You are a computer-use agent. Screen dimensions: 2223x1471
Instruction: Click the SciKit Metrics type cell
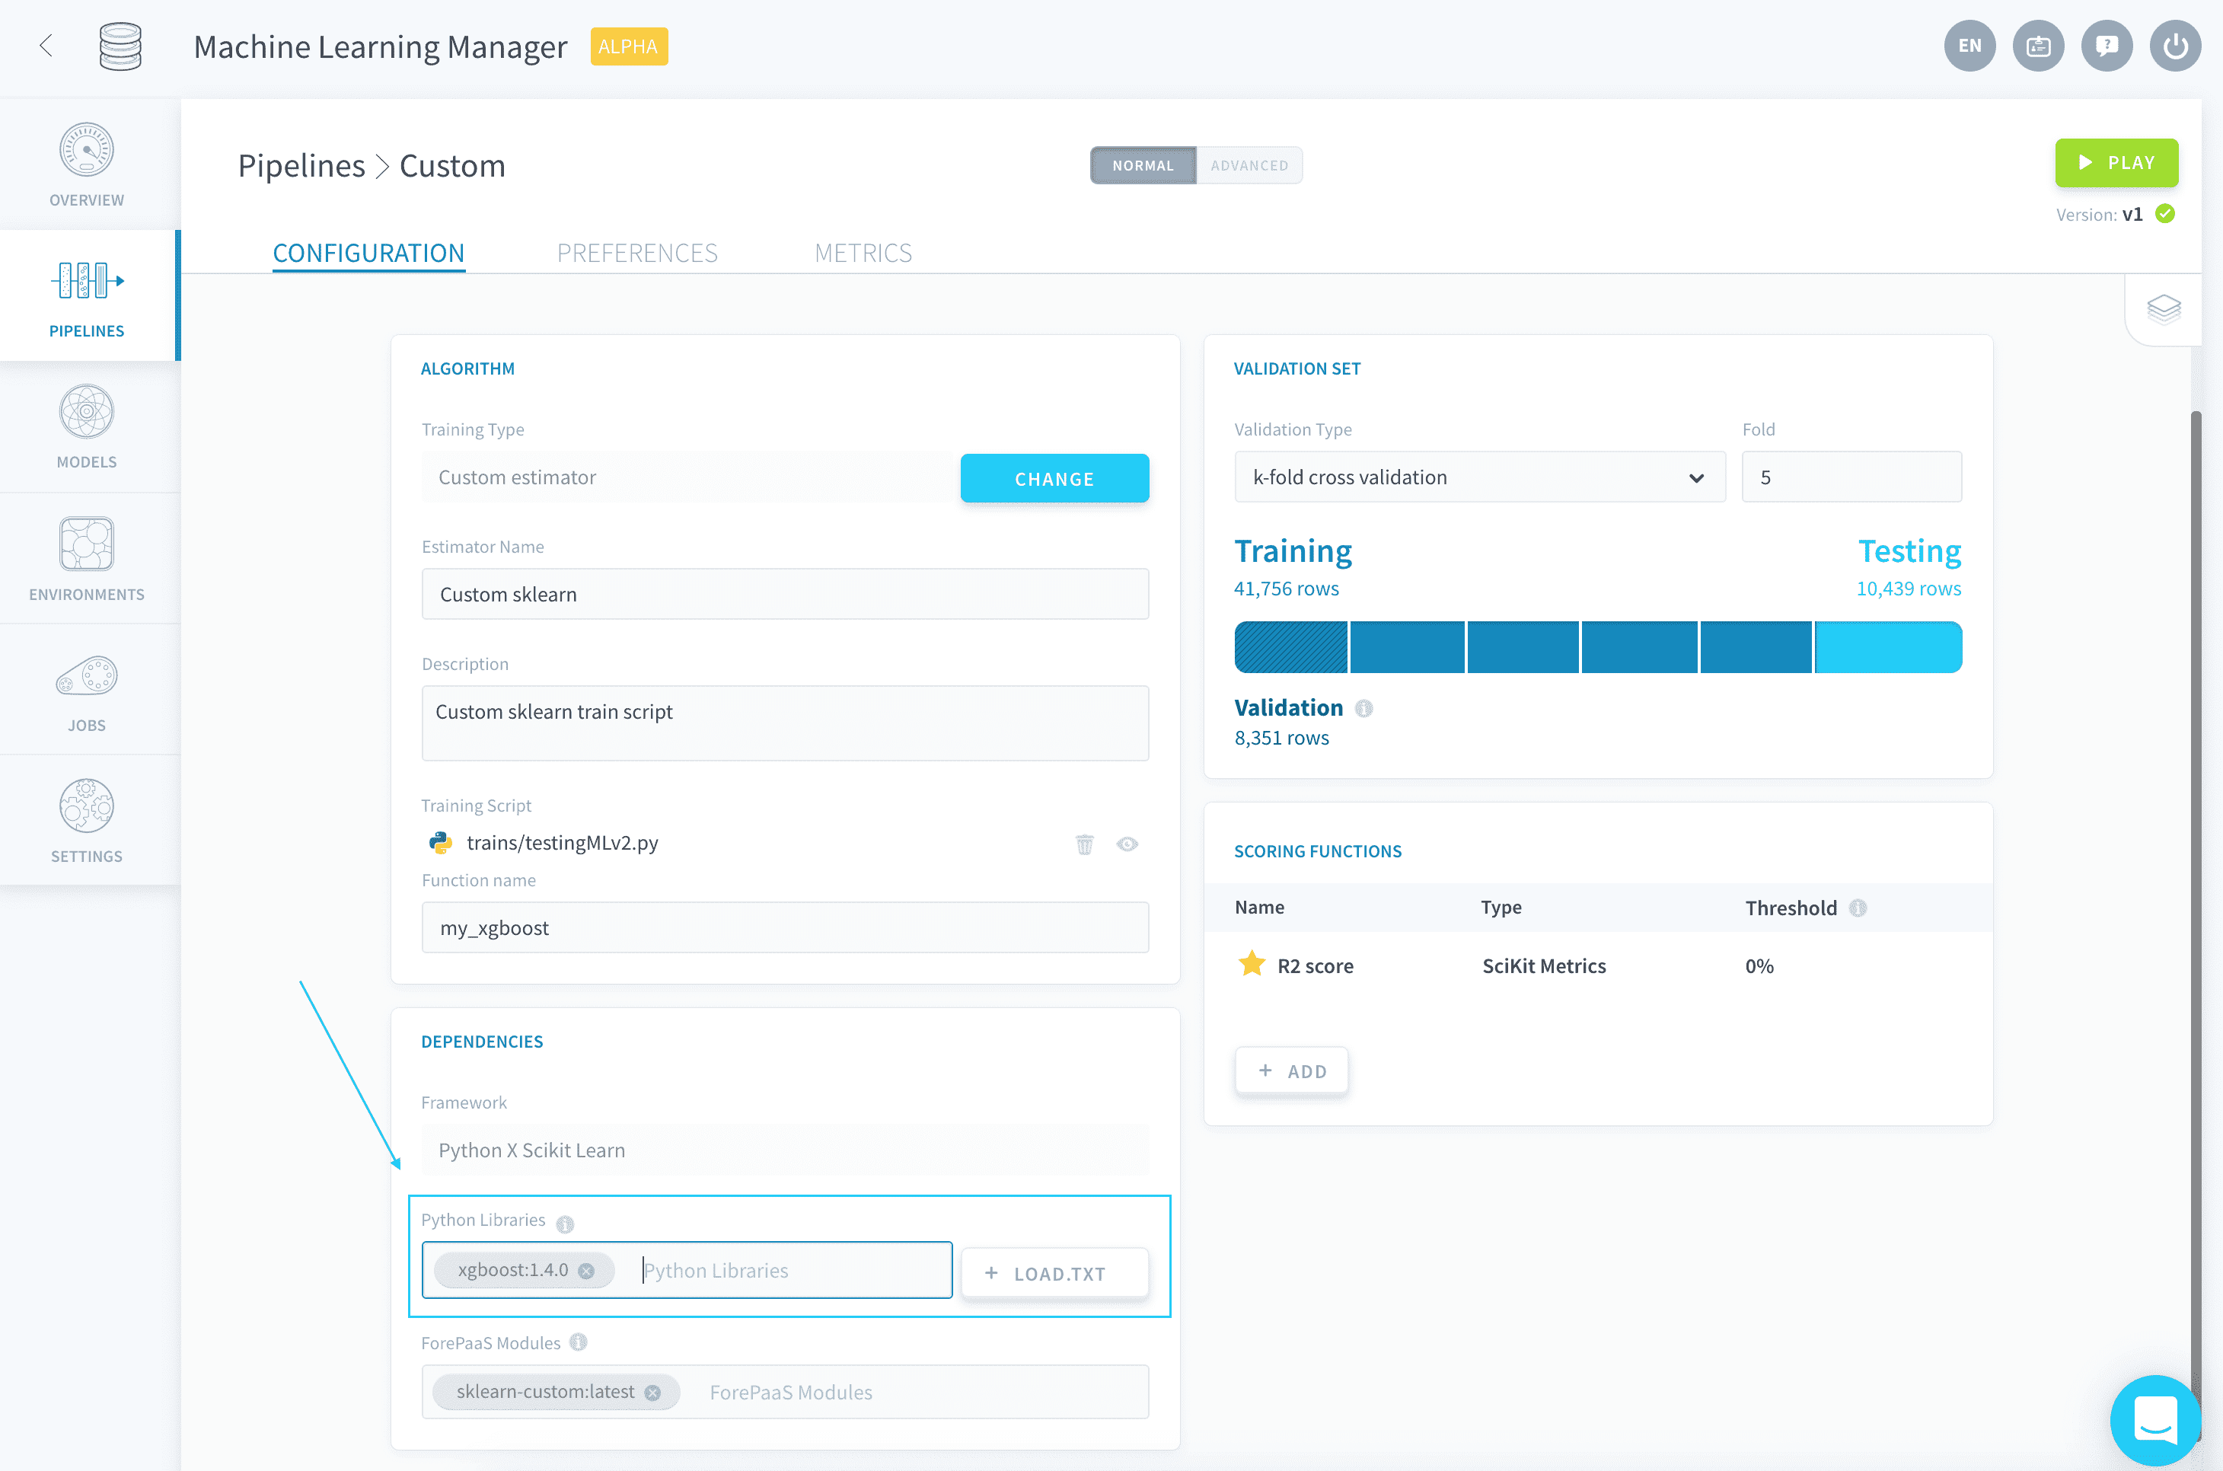point(1544,965)
